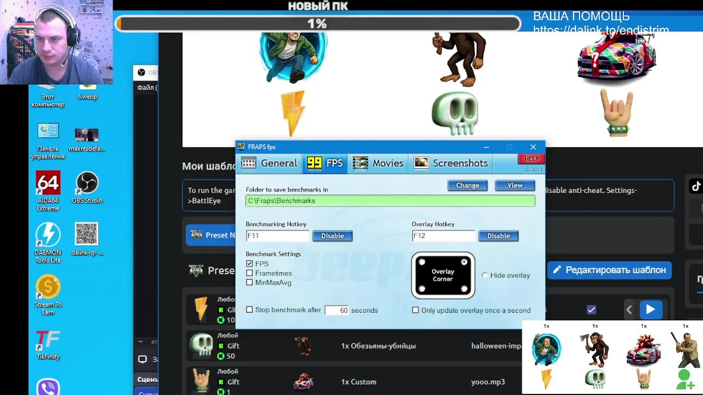This screenshot has height=395, width=703.
Task: Toggle the blue checkbox near play button
Action: click(591, 310)
